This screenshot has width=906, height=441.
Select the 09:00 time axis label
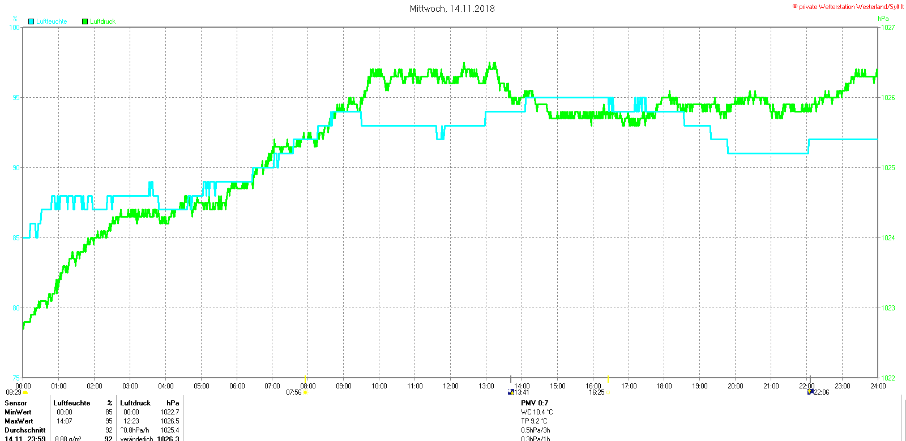click(344, 386)
